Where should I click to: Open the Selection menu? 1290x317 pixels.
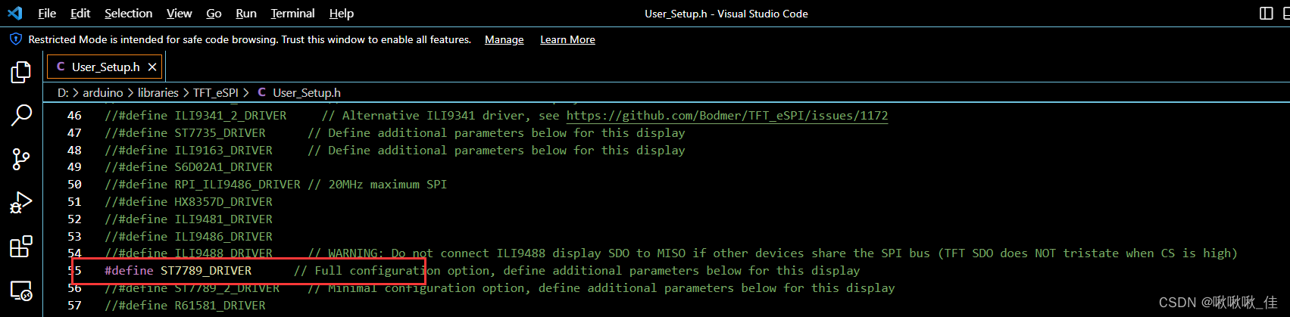point(129,14)
